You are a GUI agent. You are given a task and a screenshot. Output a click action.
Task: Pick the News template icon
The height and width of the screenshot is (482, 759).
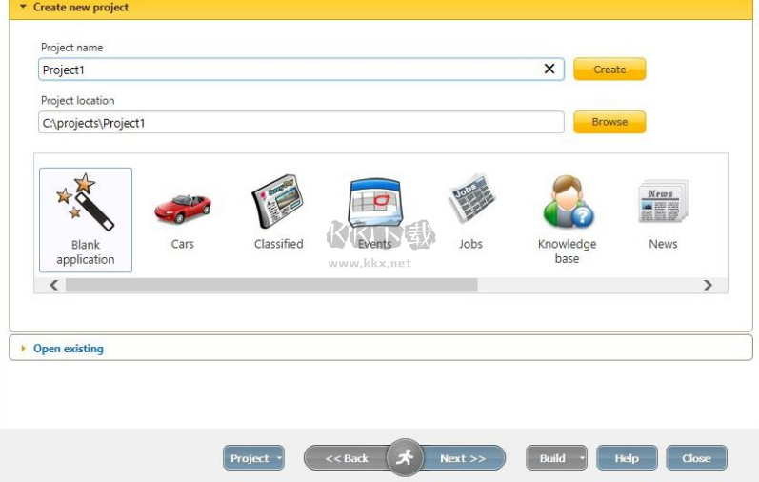(663, 202)
